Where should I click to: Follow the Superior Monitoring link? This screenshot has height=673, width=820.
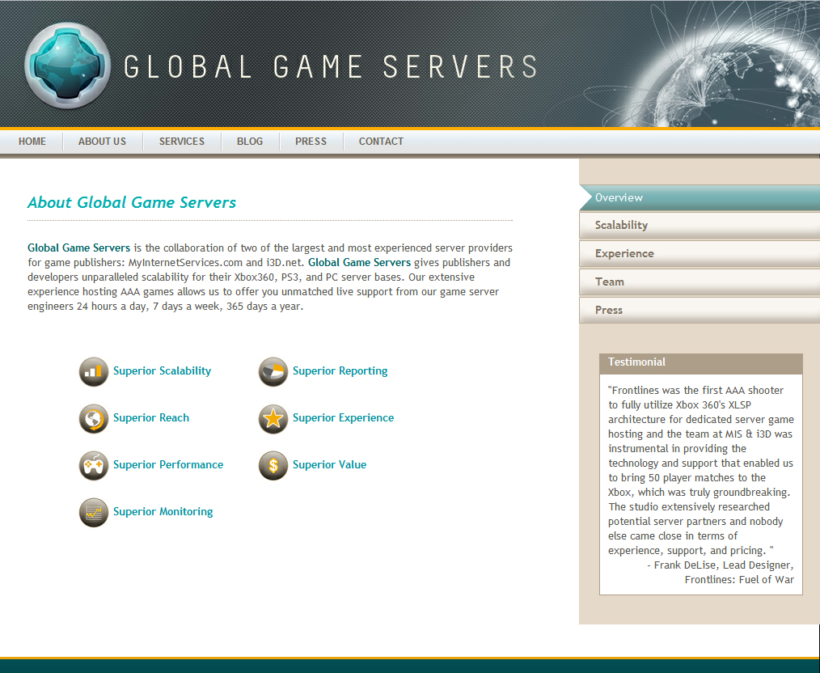[x=163, y=511]
